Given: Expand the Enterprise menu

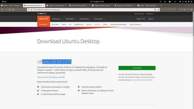Looking at the screenshot, I should point(57,19).
